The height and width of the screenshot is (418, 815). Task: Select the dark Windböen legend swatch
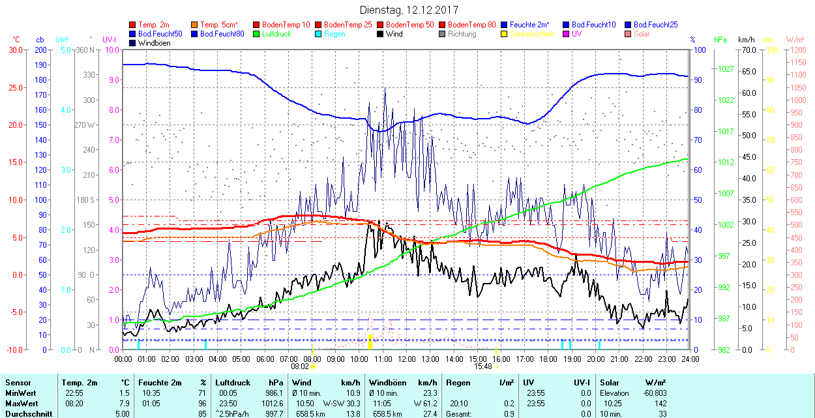click(x=133, y=43)
